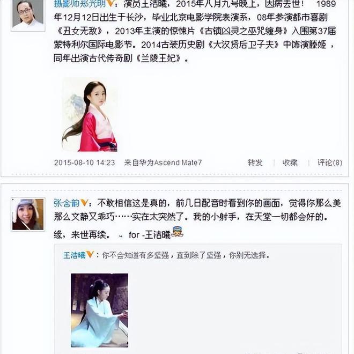The image size is (354, 354).
Task: Click verified V badge beside 摄影师郑光明
Action: coord(110,3)
